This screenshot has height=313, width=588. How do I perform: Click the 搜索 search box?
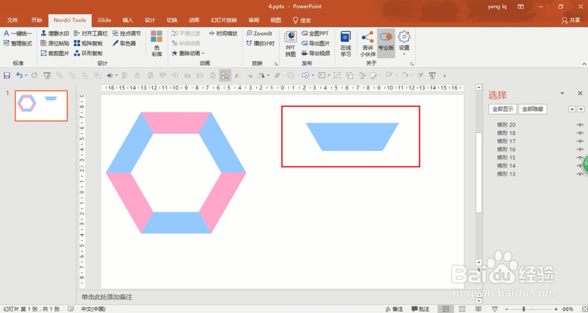click(302, 21)
